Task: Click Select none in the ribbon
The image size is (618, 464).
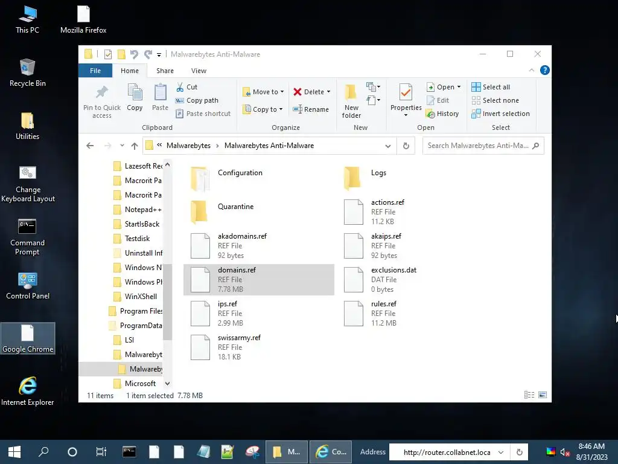Action: coord(495,101)
